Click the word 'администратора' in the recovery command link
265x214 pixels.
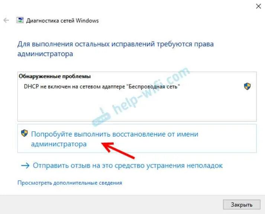tap(59, 144)
